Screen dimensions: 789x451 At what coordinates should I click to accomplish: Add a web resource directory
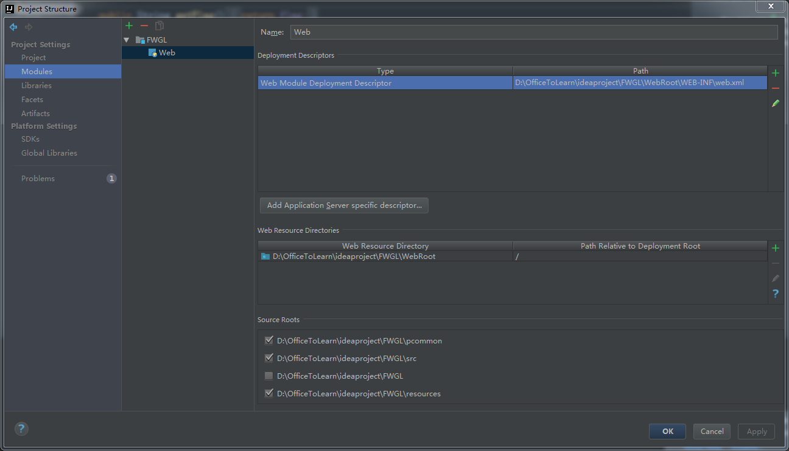[x=776, y=248]
